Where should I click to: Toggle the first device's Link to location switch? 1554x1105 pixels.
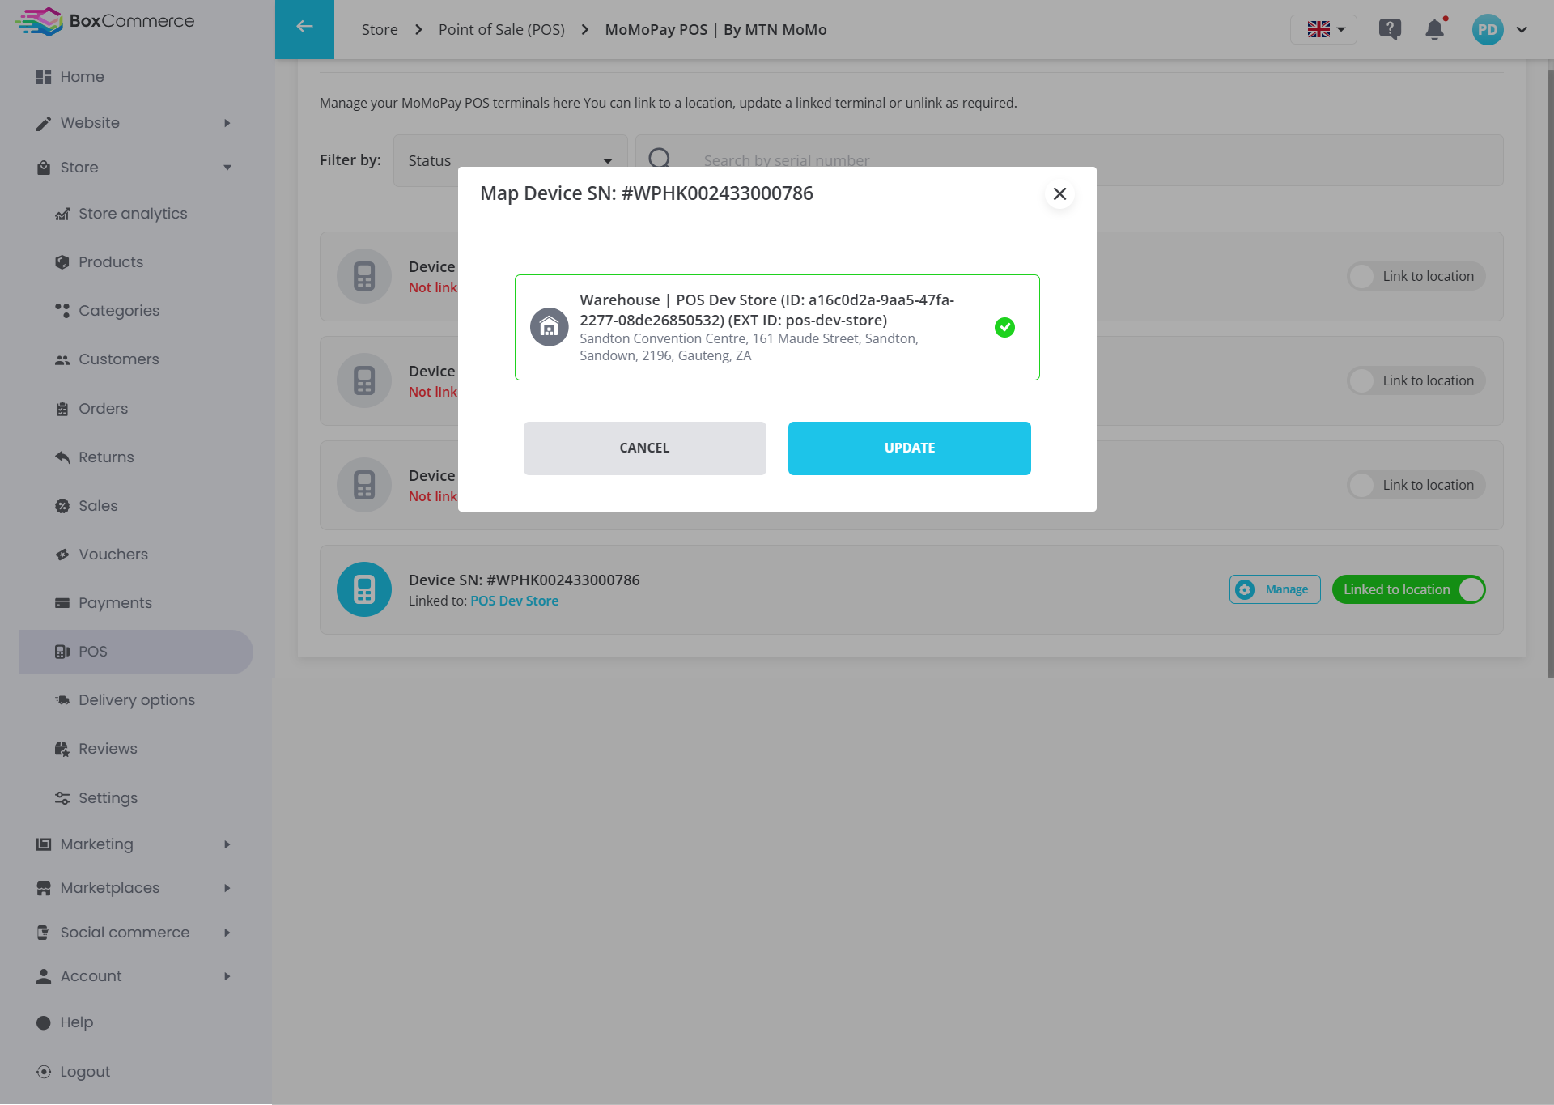tap(1416, 276)
